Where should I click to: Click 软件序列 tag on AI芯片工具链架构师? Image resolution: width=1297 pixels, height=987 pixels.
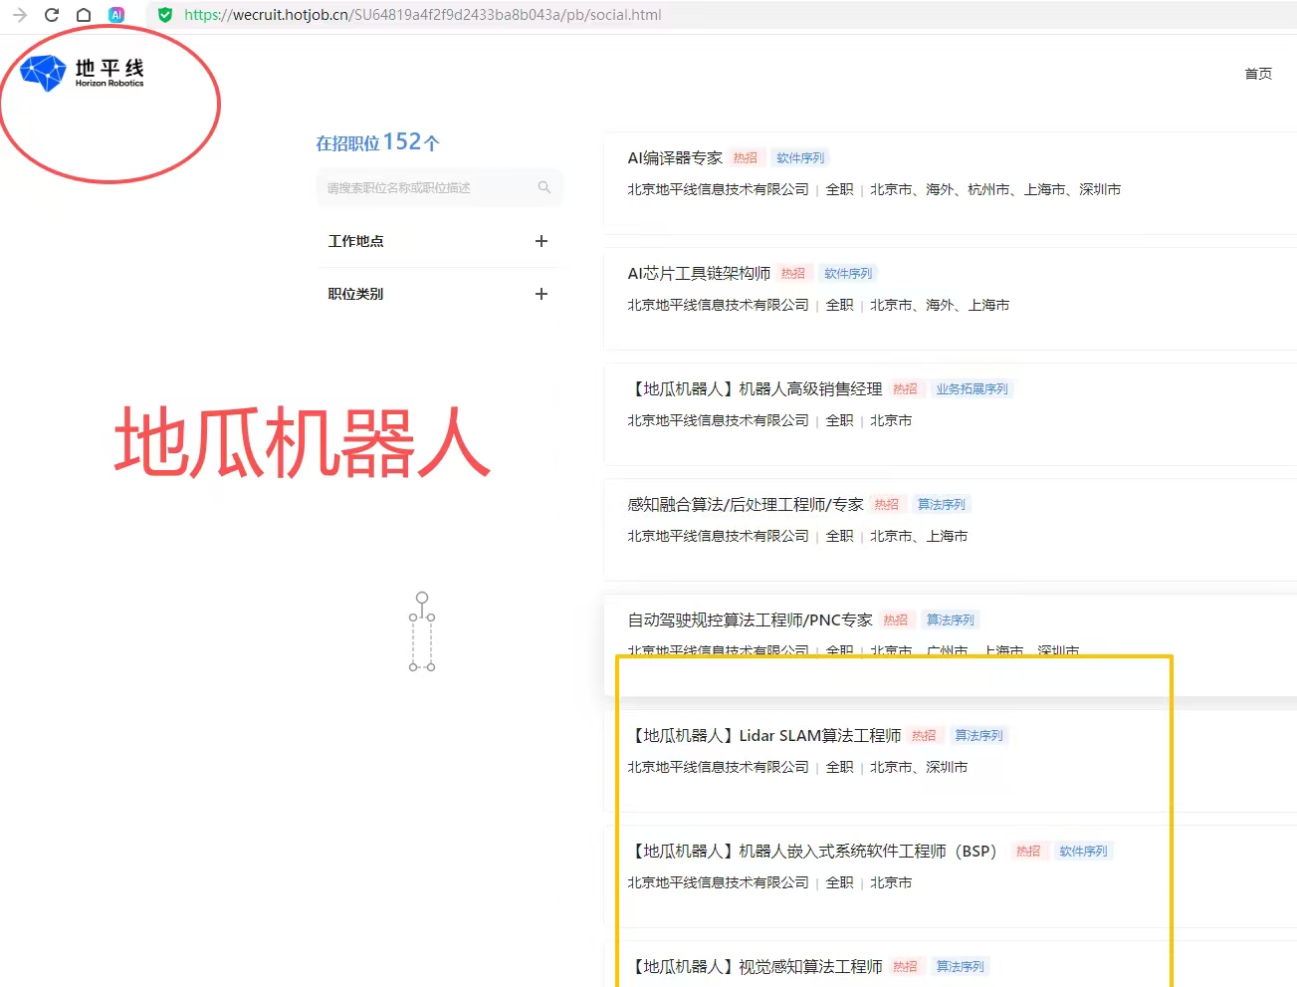(848, 273)
